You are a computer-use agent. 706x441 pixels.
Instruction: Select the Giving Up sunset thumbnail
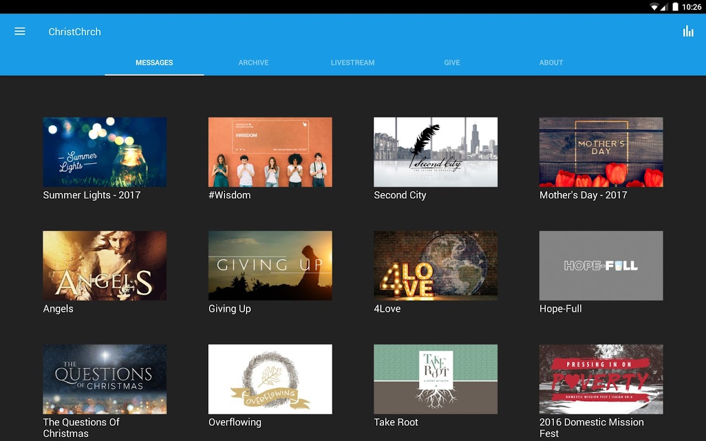click(x=270, y=266)
